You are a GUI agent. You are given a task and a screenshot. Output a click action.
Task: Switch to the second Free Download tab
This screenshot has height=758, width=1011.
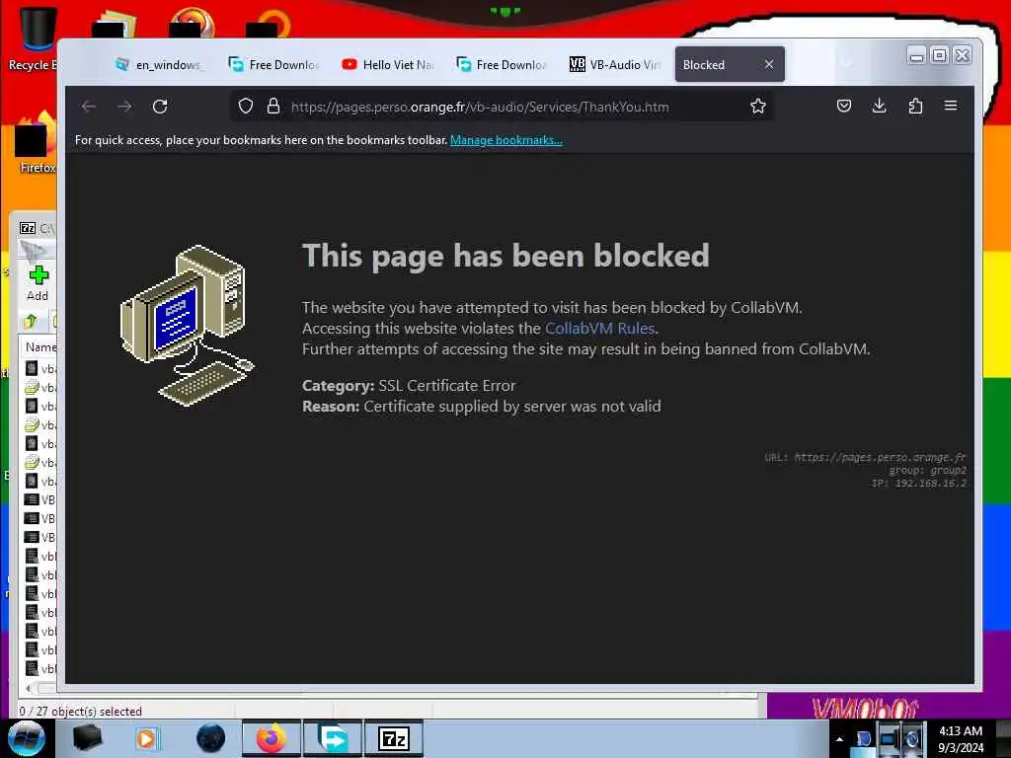[501, 64]
